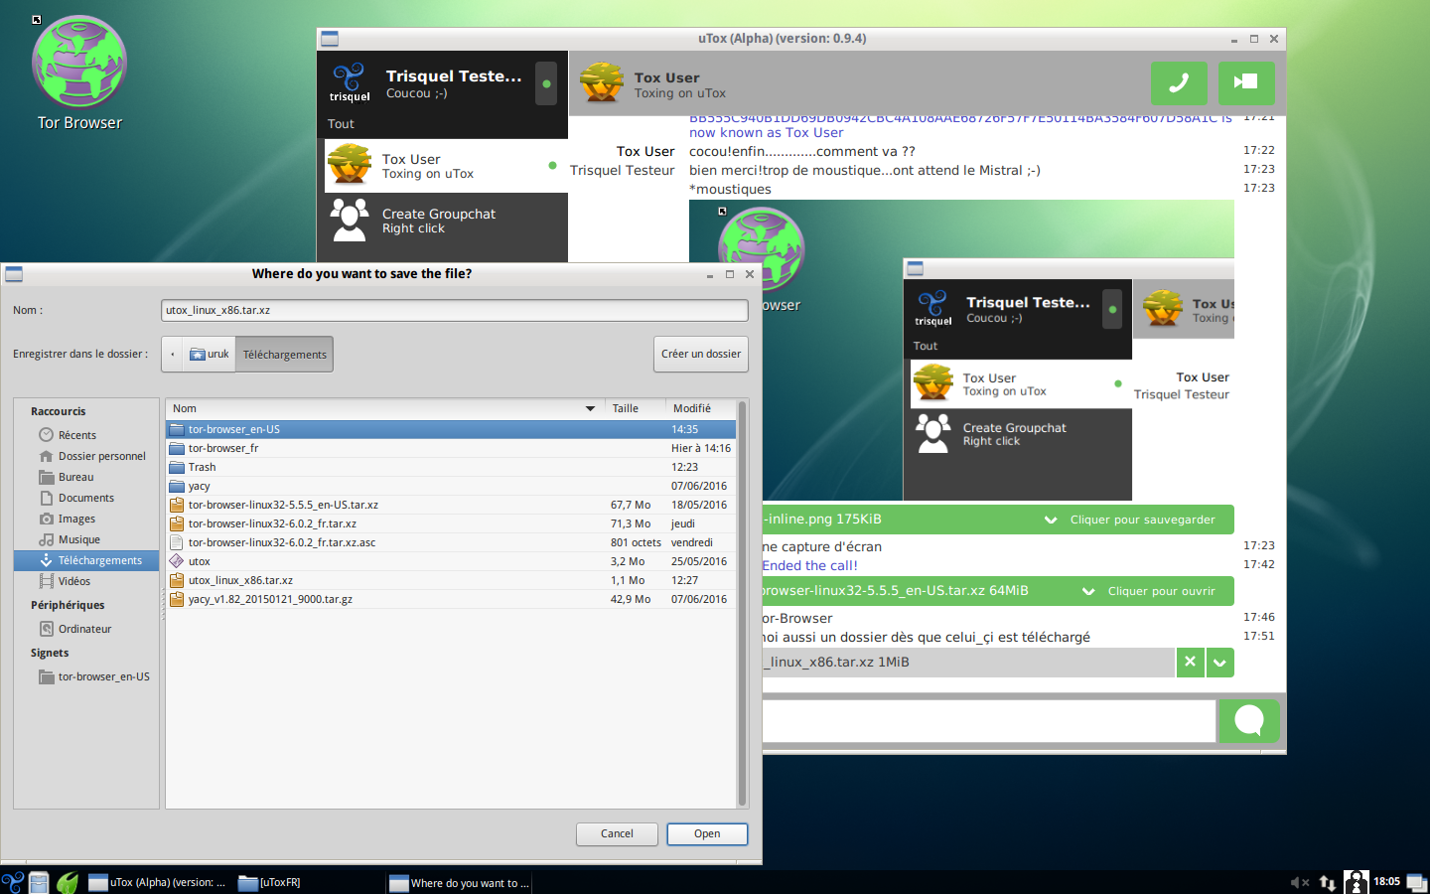Select Bureau in sidebar
Screen dimensions: 1430x894
point(86,477)
